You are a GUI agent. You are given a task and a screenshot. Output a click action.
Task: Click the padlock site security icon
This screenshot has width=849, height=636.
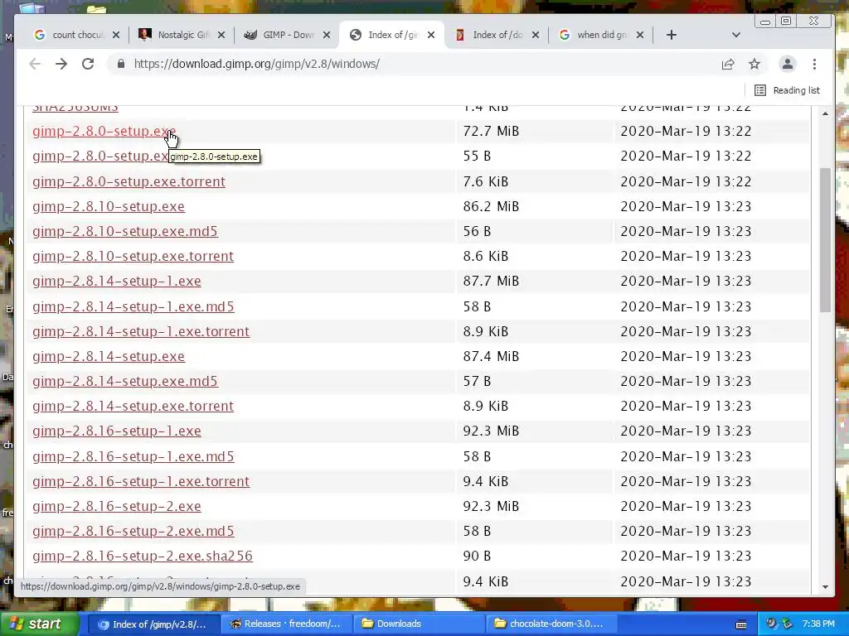coord(121,64)
